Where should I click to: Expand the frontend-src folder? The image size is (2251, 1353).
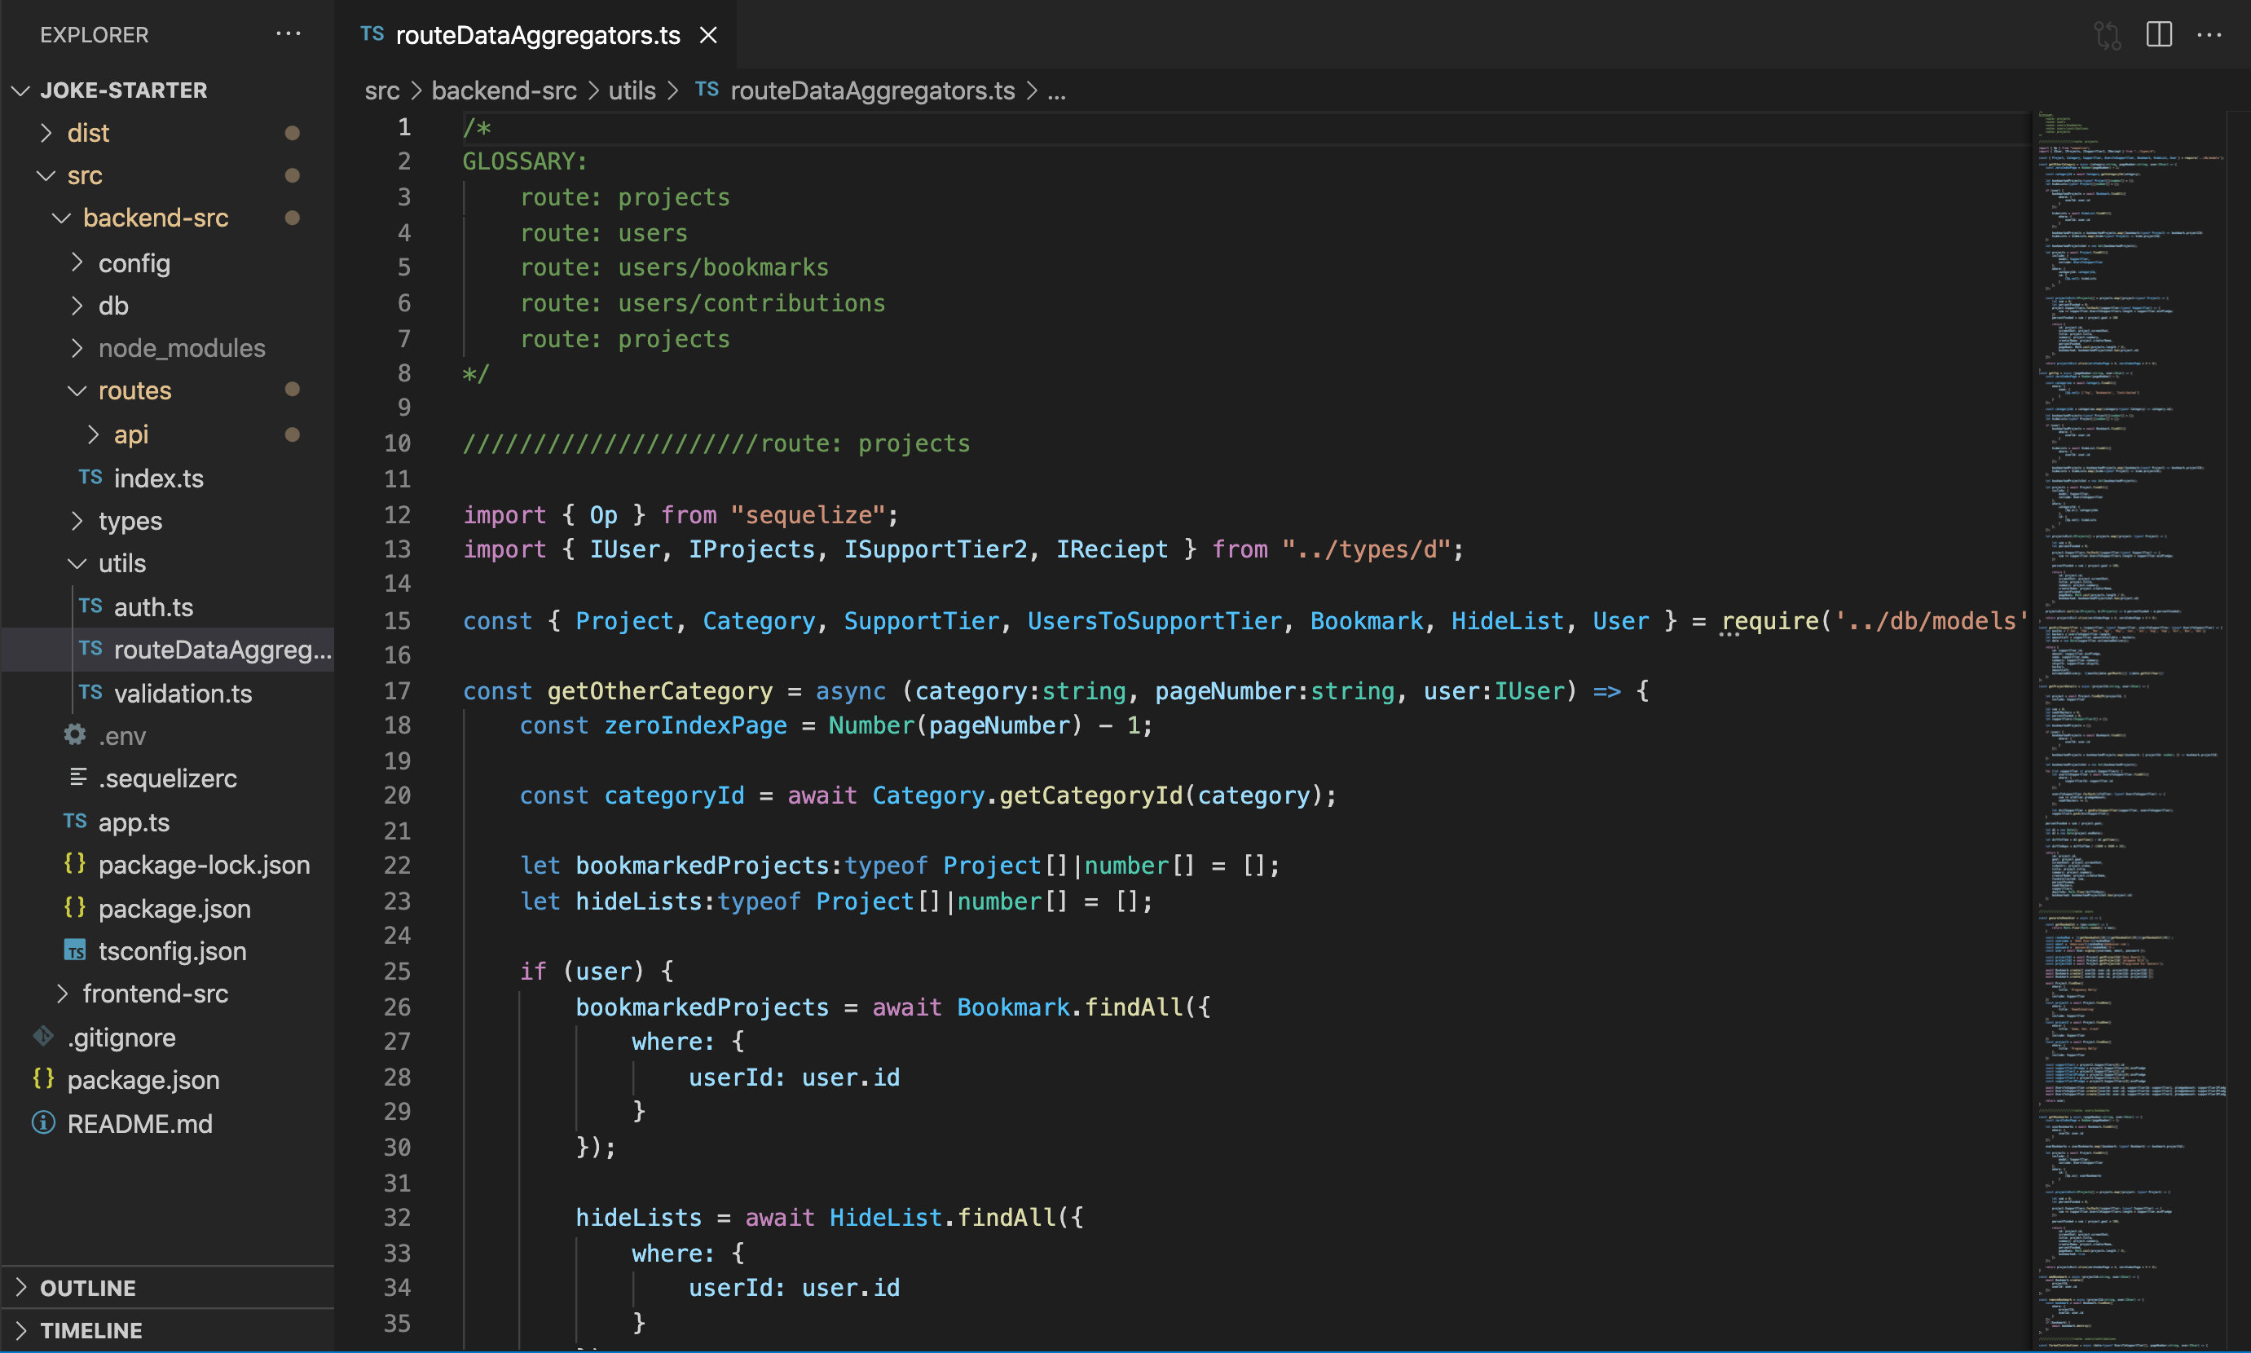155,994
